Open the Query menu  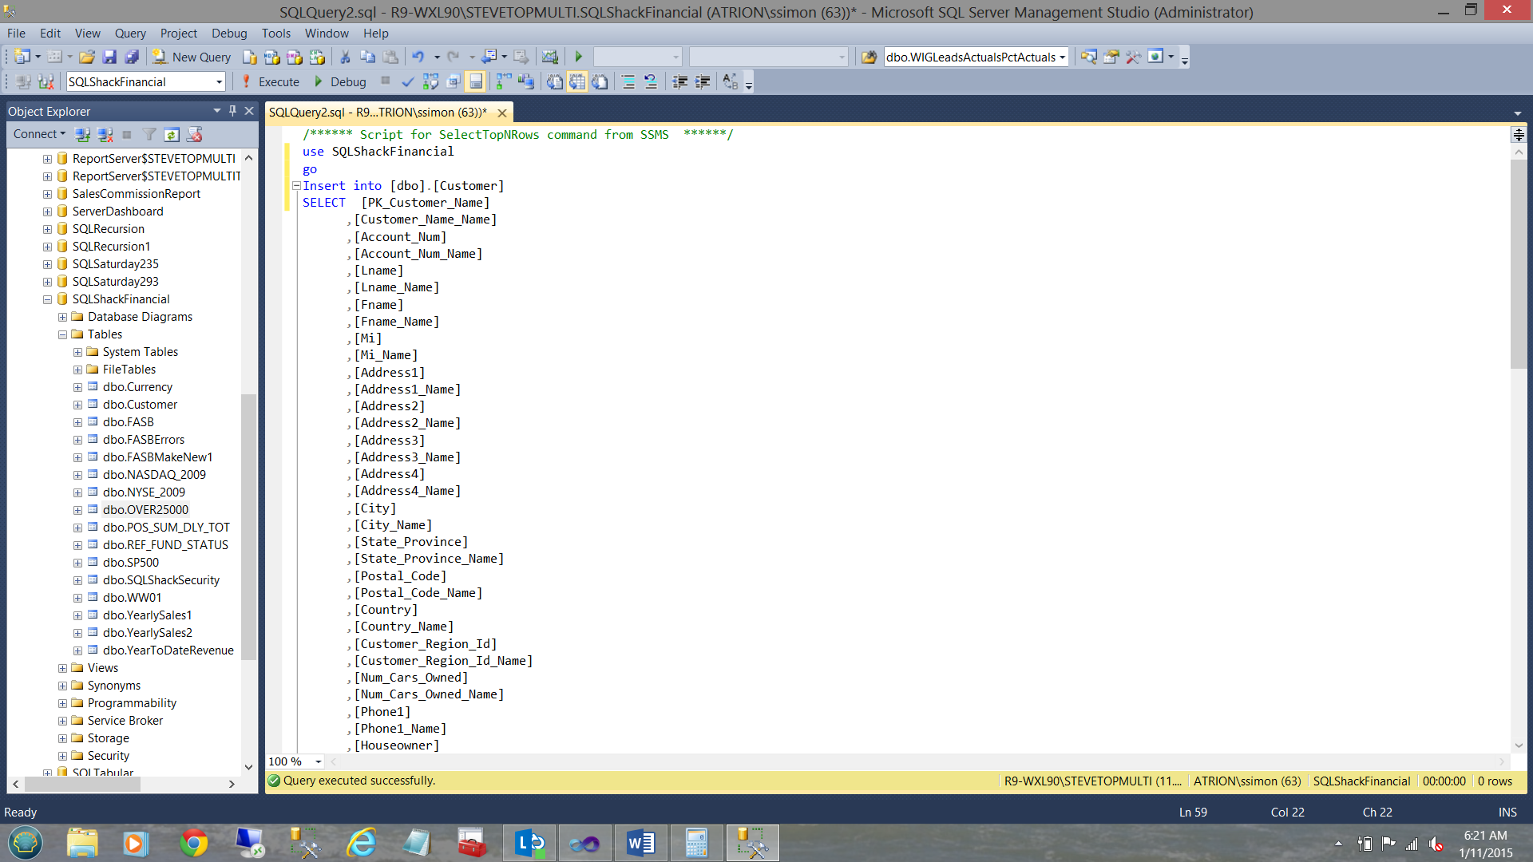tap(129, 33)
